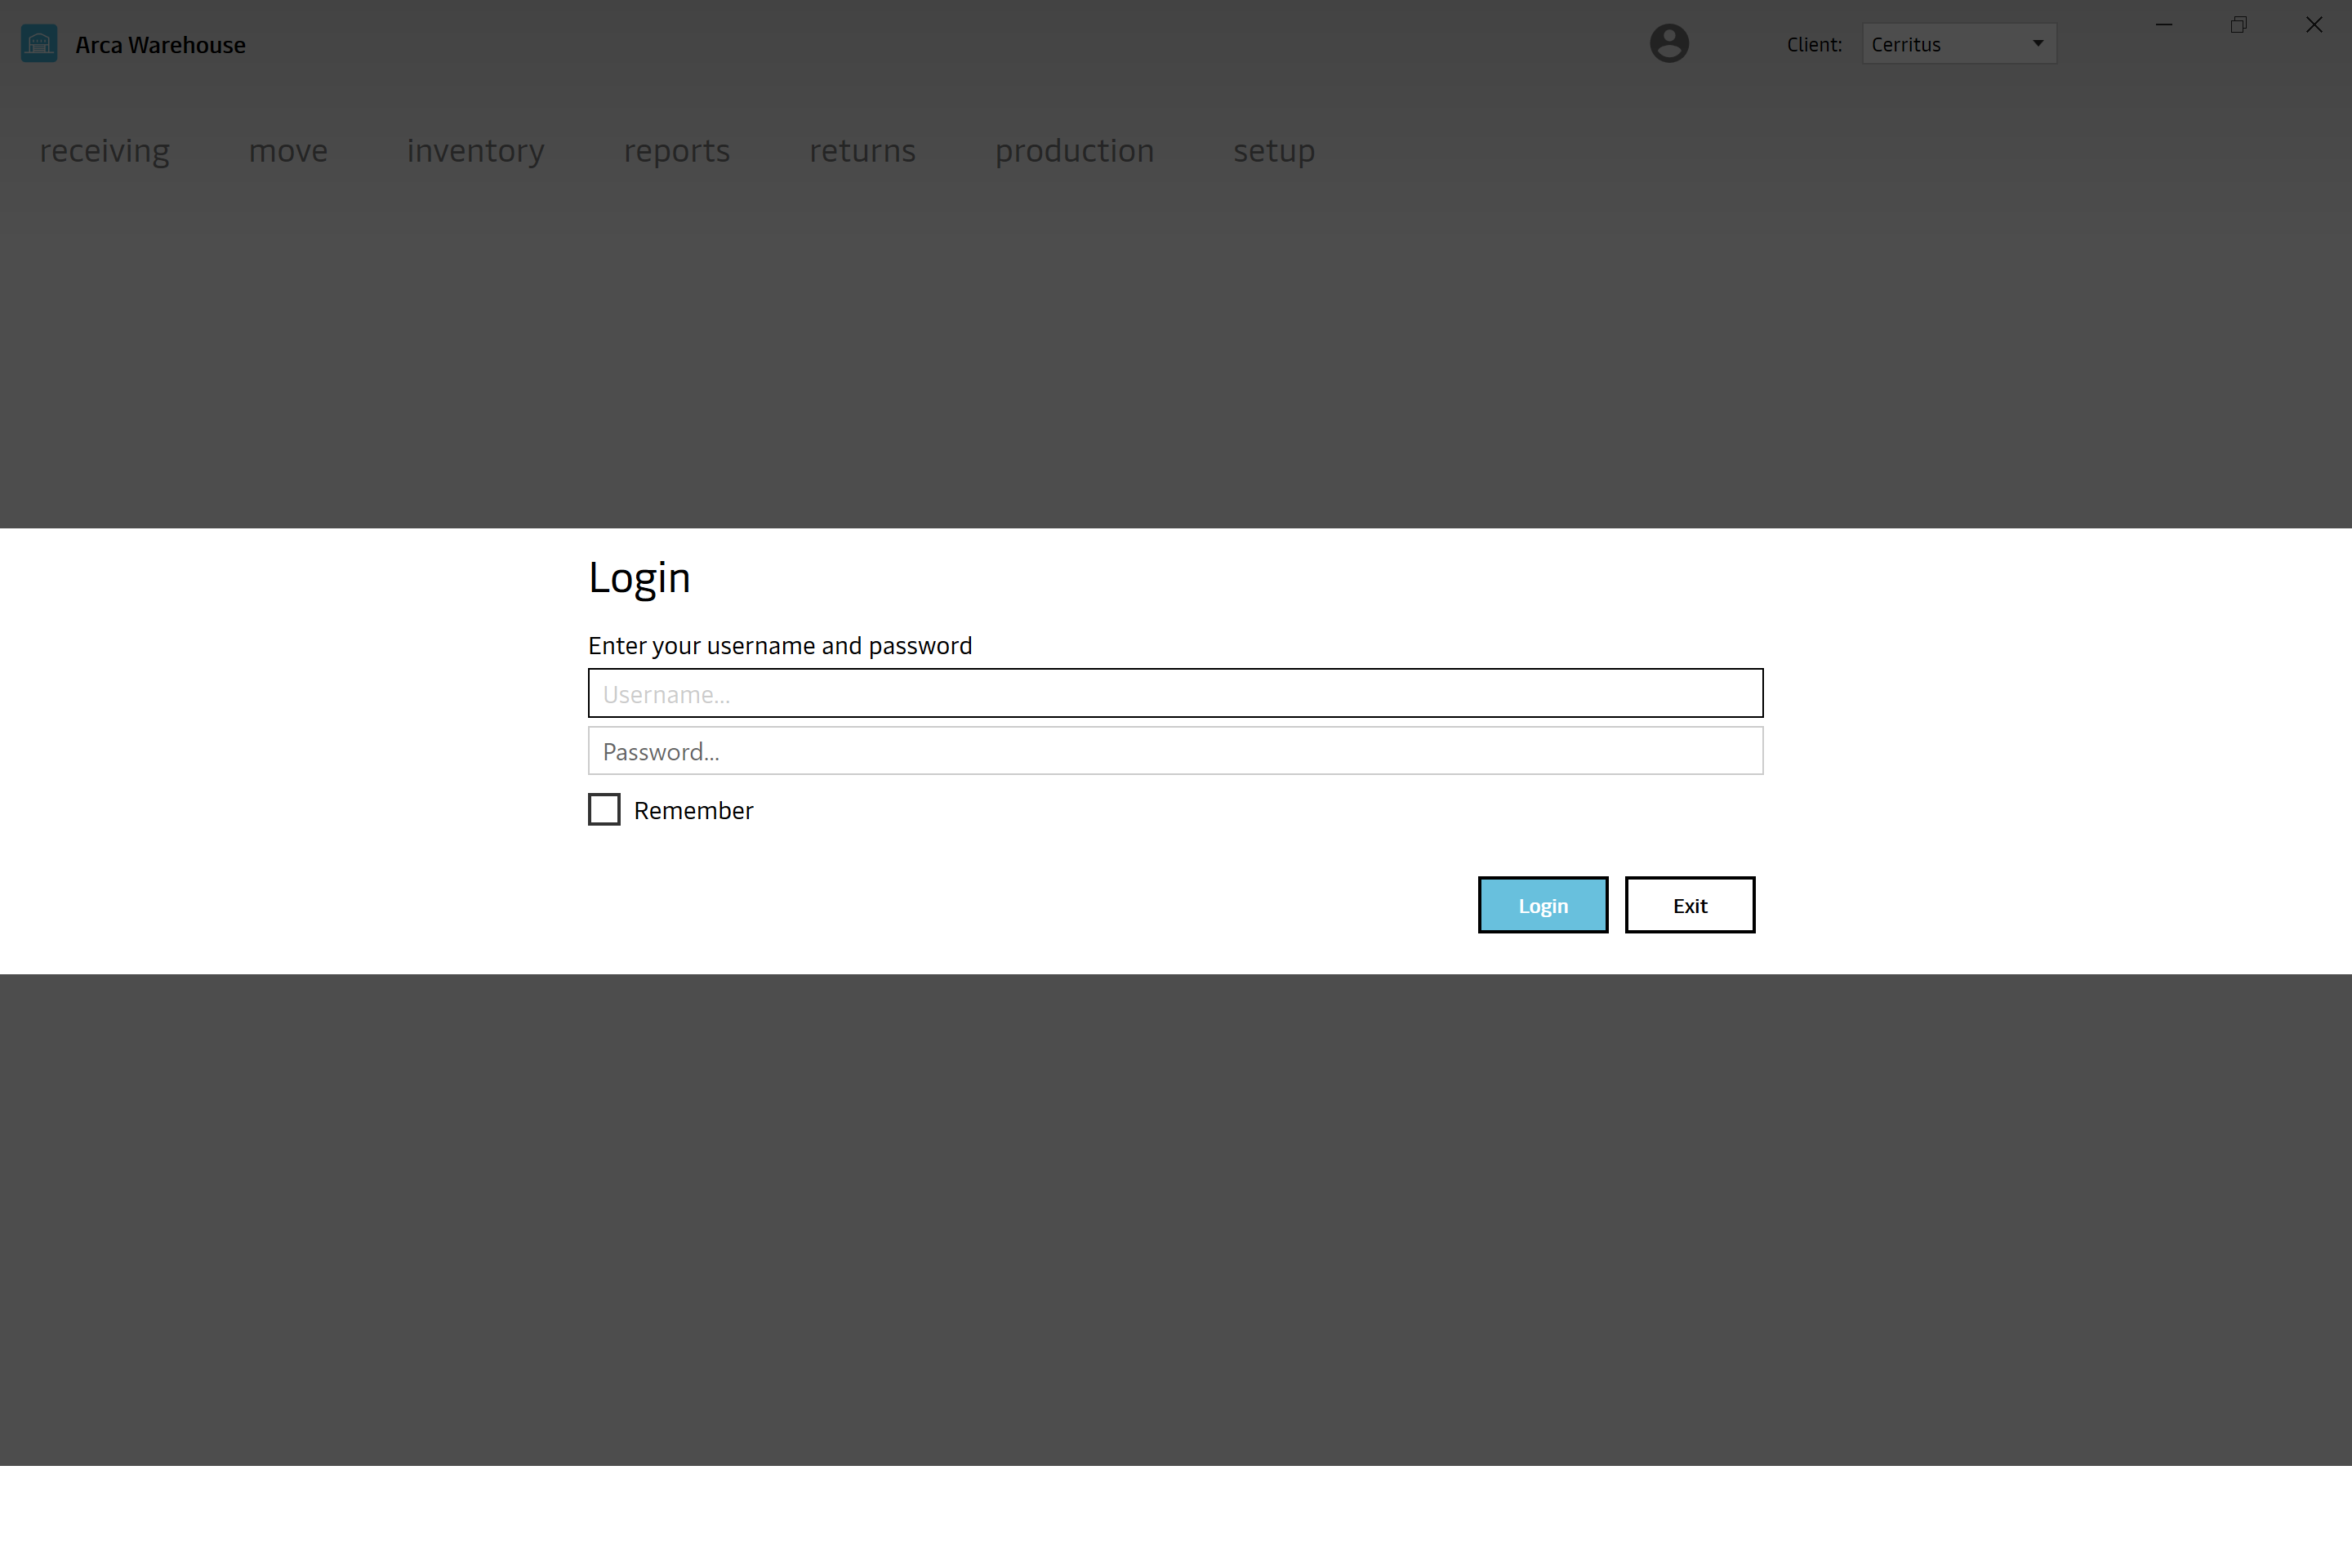Open the returns menu
This screenshot has width=2352, height=1568.
coord(862,151)
